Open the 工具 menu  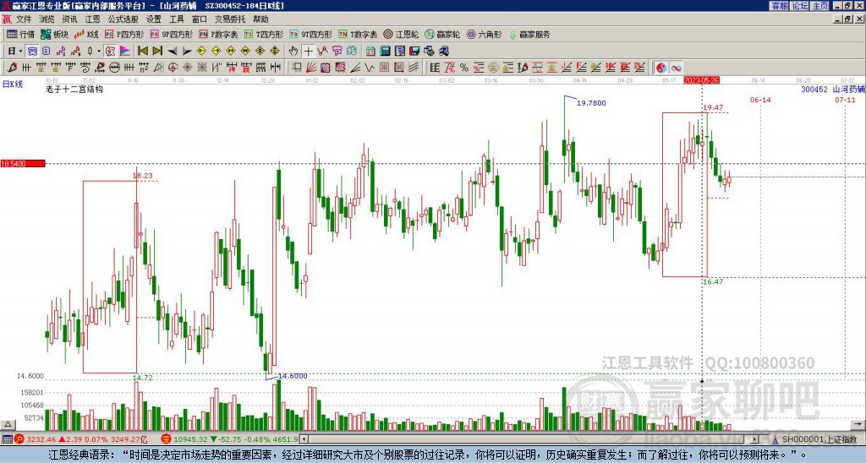pos(177,19)
